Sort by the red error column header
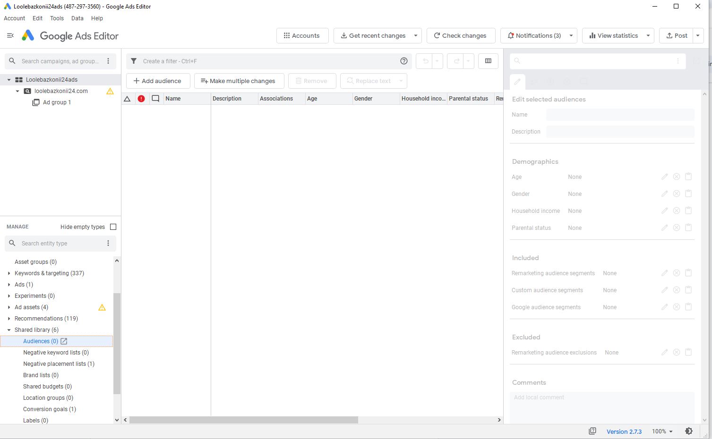712x439 pixels. [x=141, y=99]
